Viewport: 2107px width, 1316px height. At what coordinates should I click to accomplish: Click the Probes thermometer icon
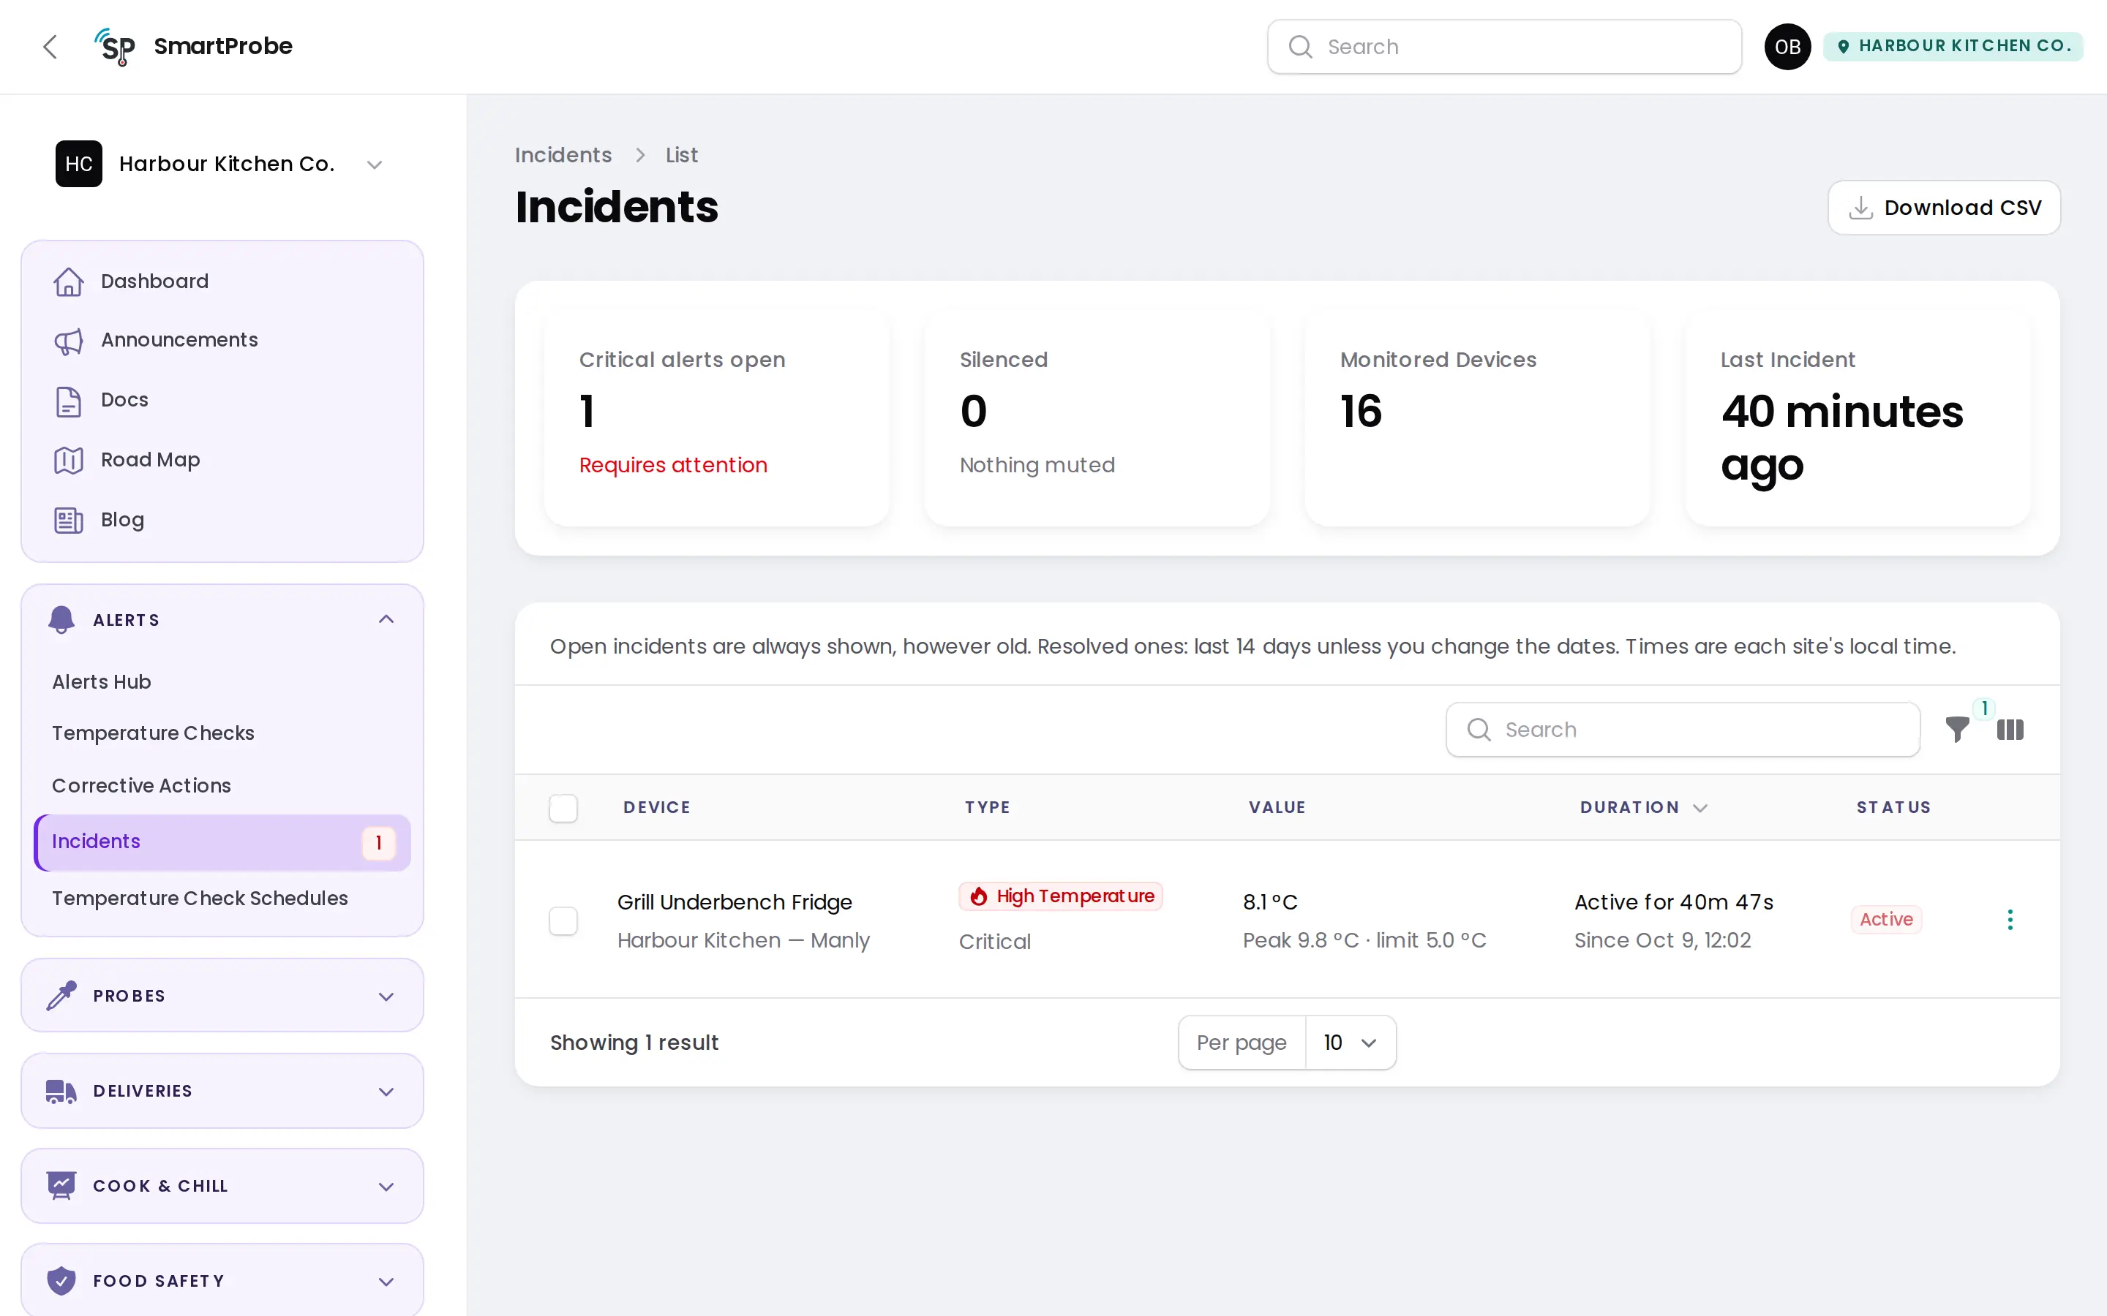61,995
